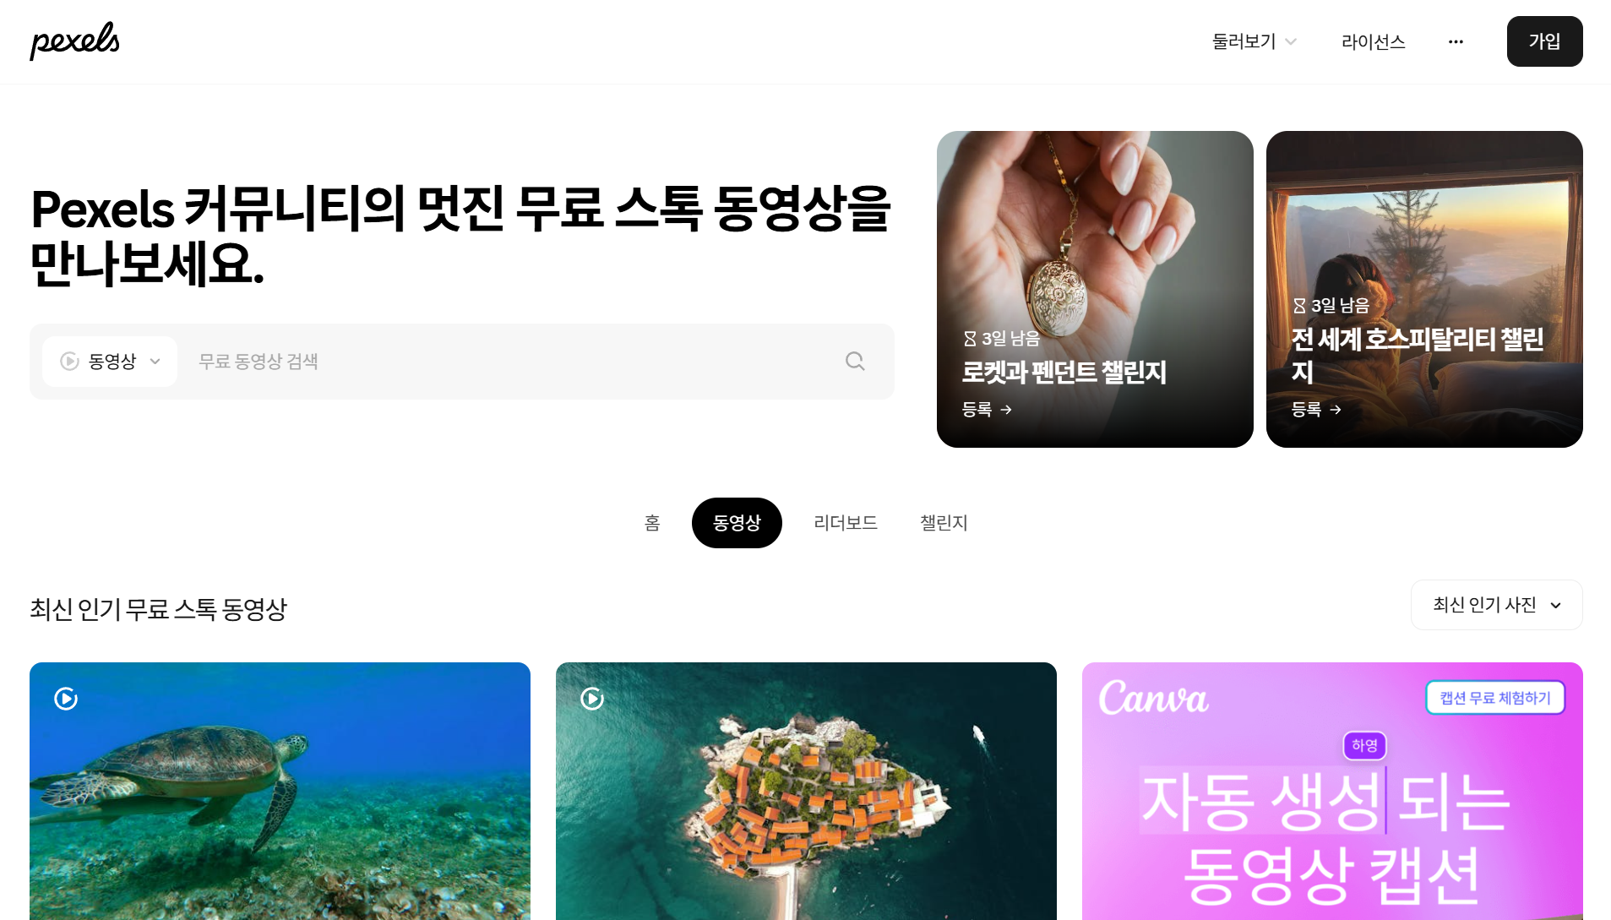
Task: Switch to the 리더보드 tab
Action: point(846,523)
